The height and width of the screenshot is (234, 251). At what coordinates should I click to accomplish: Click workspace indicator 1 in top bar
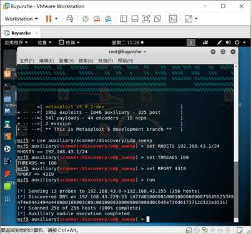(191, 43)
